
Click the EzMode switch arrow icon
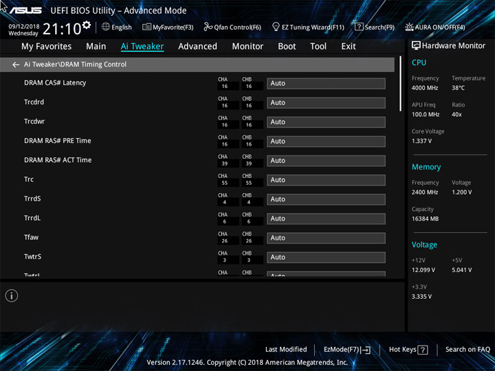366,350
